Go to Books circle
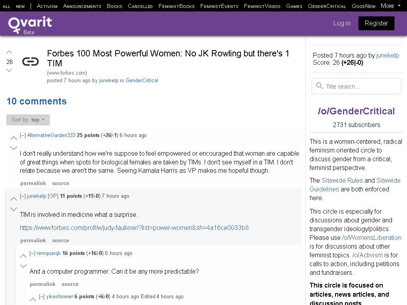The image size is (407, 305). pyautogui.click(x=114, y=6)
